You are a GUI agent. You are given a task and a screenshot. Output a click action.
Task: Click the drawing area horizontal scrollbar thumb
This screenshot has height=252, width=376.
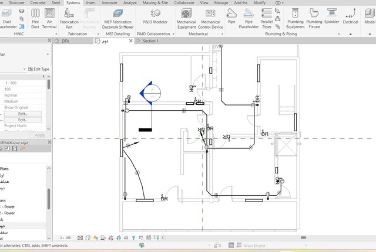[x=303, y=237]
